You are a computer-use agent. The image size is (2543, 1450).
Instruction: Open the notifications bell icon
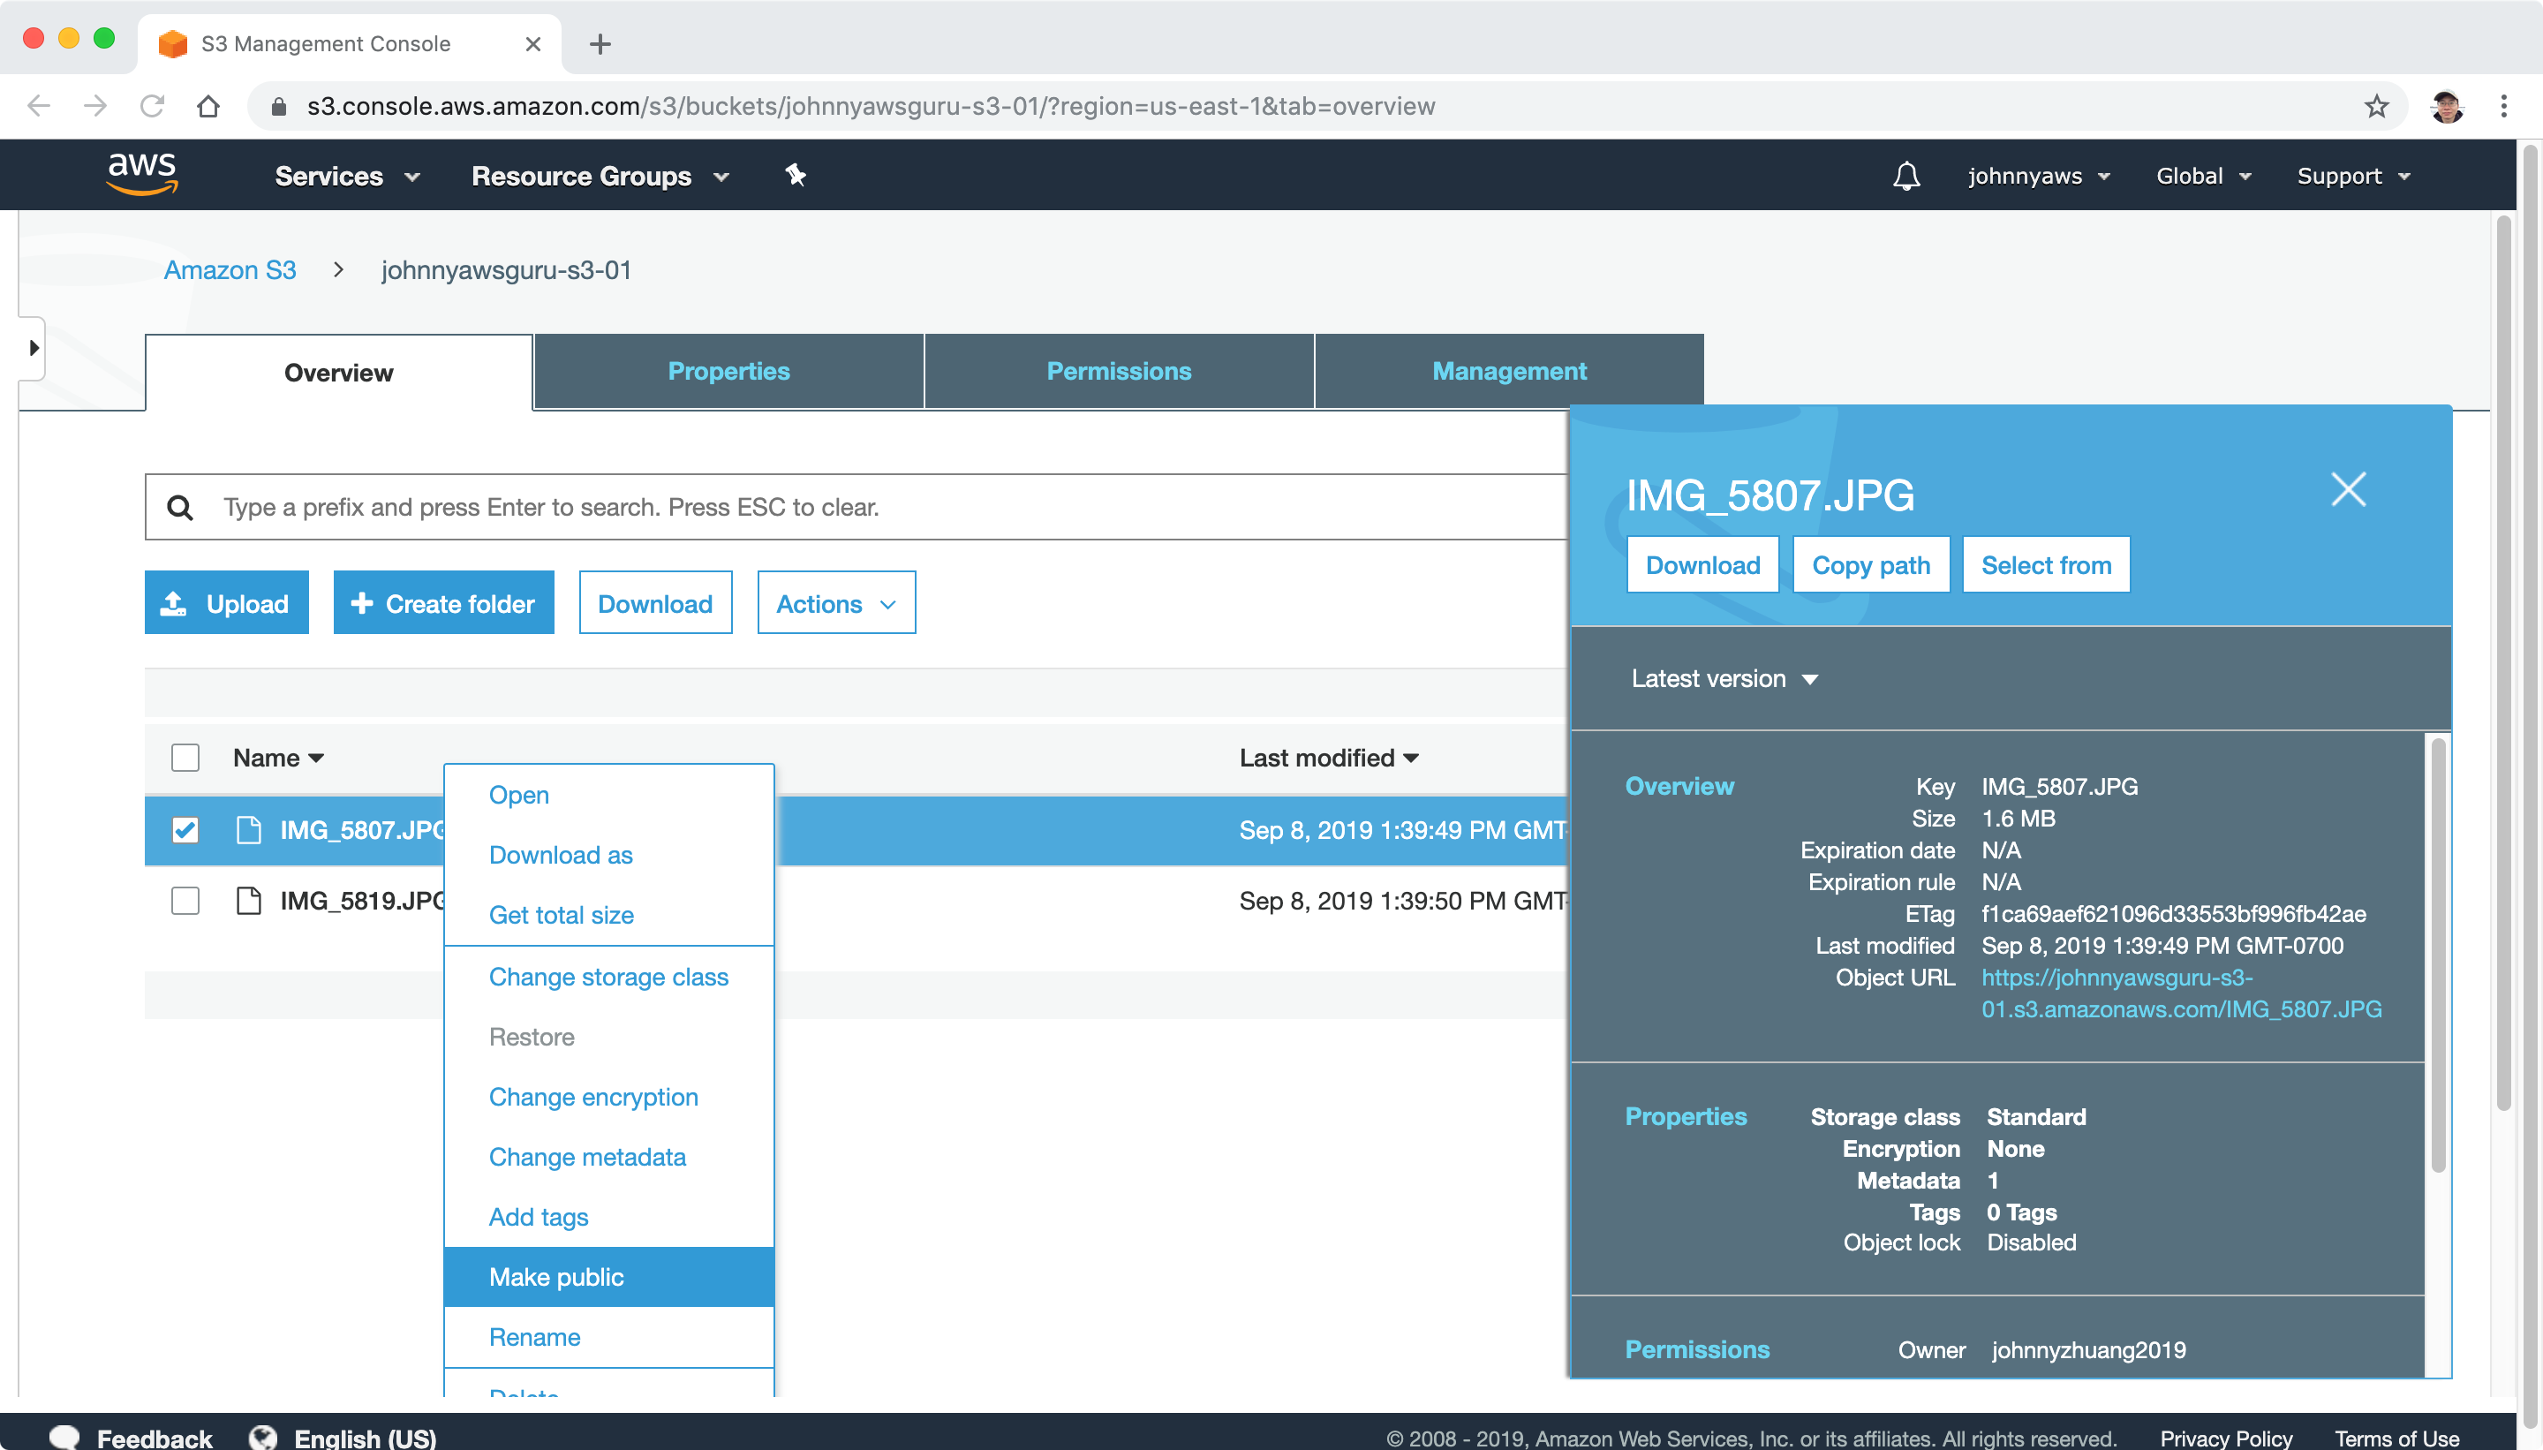[1905, 177]
